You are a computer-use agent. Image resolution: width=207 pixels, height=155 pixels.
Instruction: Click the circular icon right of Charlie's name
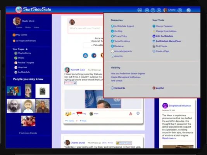(x=180, y=10)
